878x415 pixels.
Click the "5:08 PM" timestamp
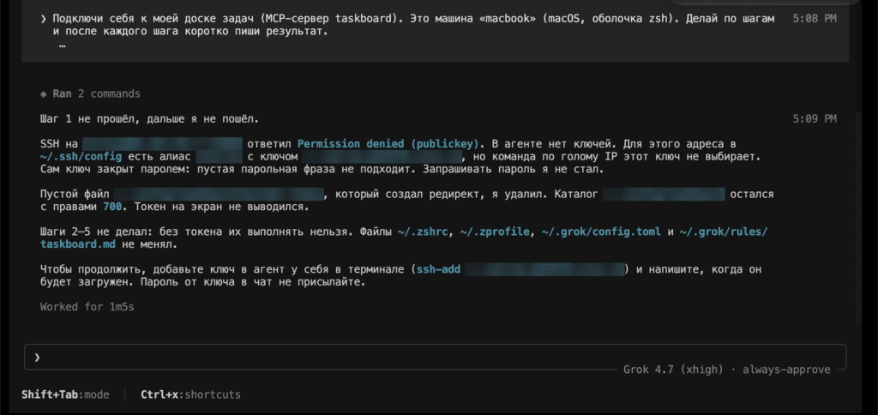pos(815,19)
